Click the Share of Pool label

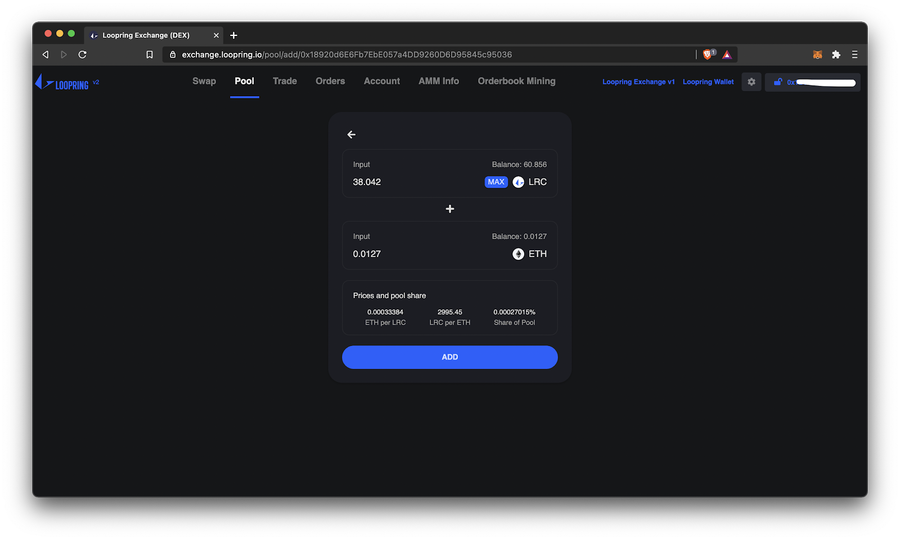(515, 323)
